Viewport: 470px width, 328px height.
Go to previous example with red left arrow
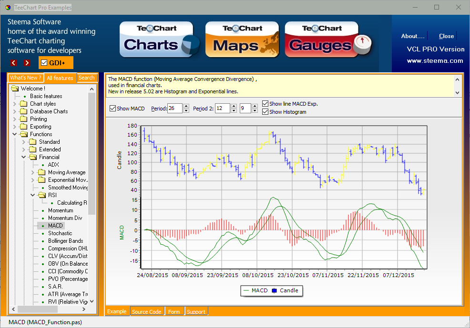(x=13, y=62)
